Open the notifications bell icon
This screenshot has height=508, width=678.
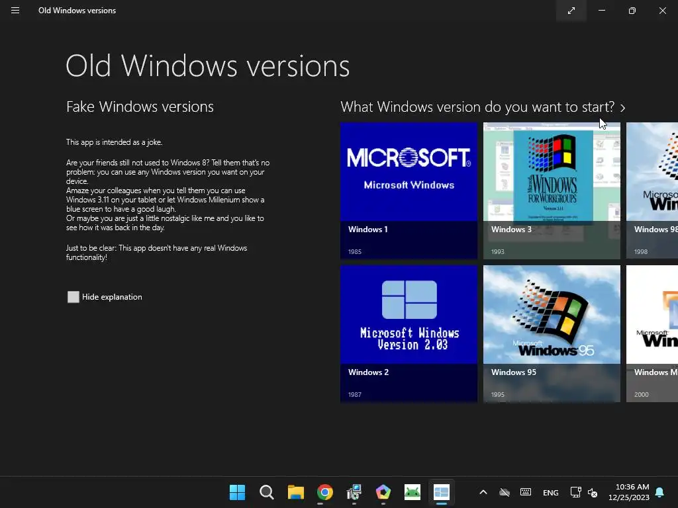tap(660, 492)
